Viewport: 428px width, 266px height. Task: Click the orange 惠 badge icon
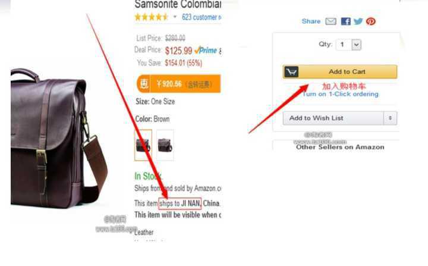[x=144, y=84]
